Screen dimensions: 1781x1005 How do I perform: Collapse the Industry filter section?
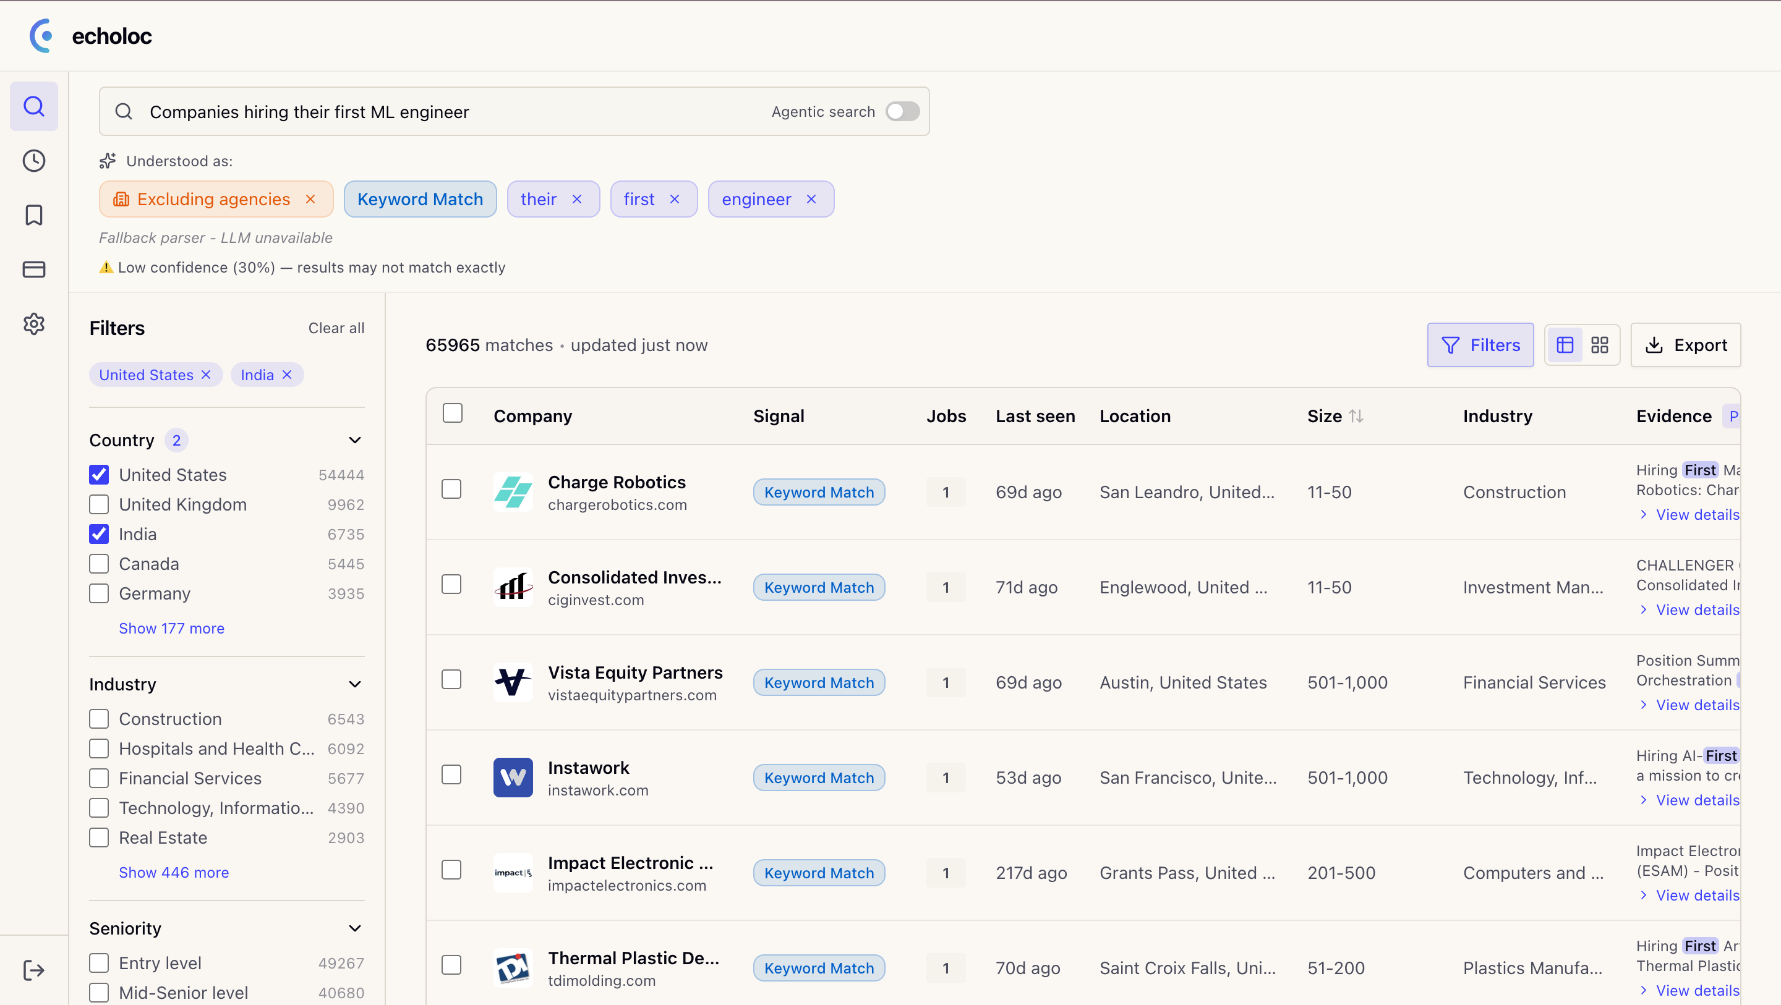[355, 684]
